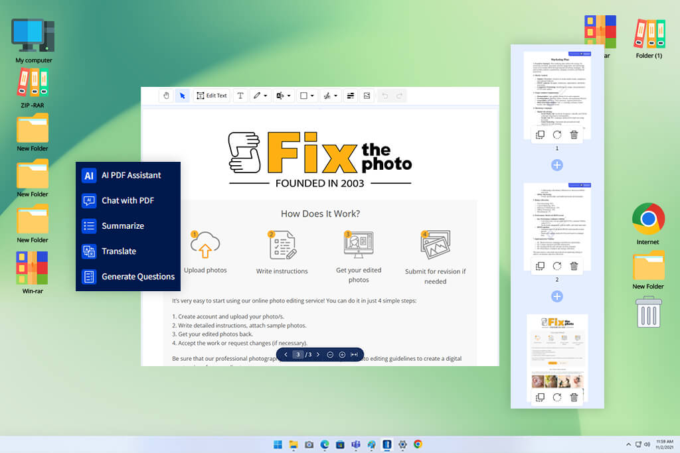Select the ZIP-RAR desktop icon
This screenshot has width=680, height=453.
(x=33, y=88)
